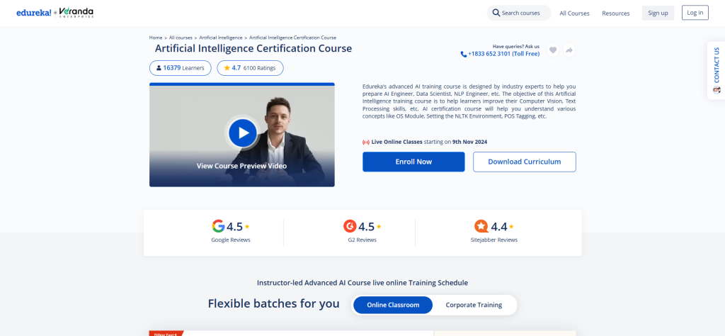Click 'Have queries? Ask us' text
This screenshot has height=336, width=725.
tap(515, 46)
